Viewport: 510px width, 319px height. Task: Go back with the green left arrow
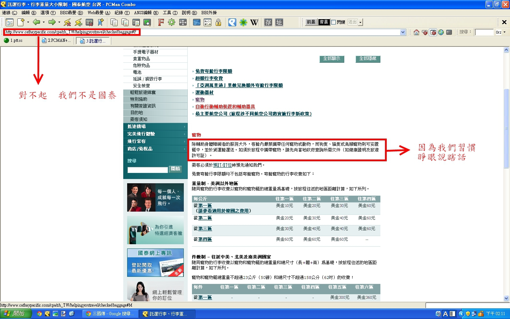tap(36, 22)
